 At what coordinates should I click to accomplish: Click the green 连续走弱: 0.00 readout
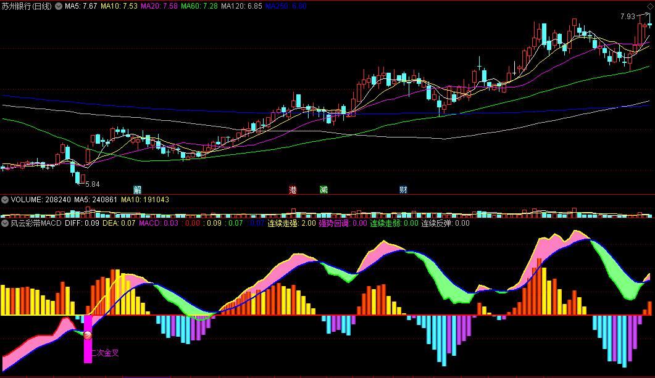point(394,223)
